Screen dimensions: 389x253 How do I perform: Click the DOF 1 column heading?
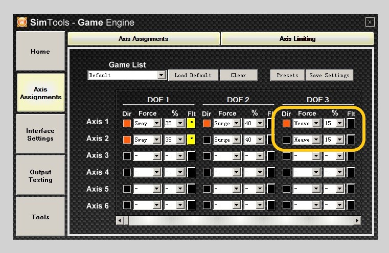tap(158, 100)
